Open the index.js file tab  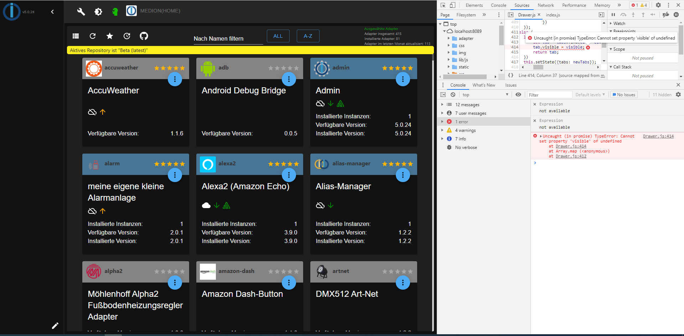[x=553, y=15]
